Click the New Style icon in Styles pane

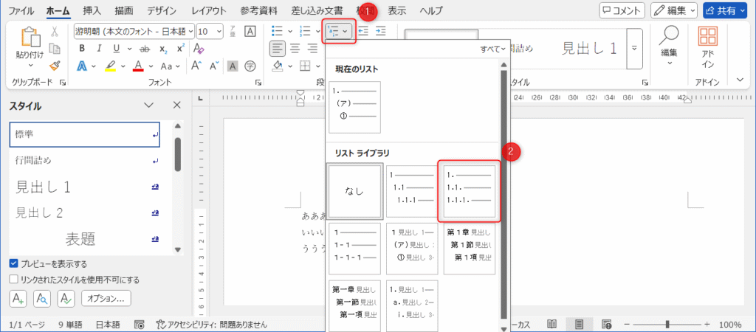18,298
